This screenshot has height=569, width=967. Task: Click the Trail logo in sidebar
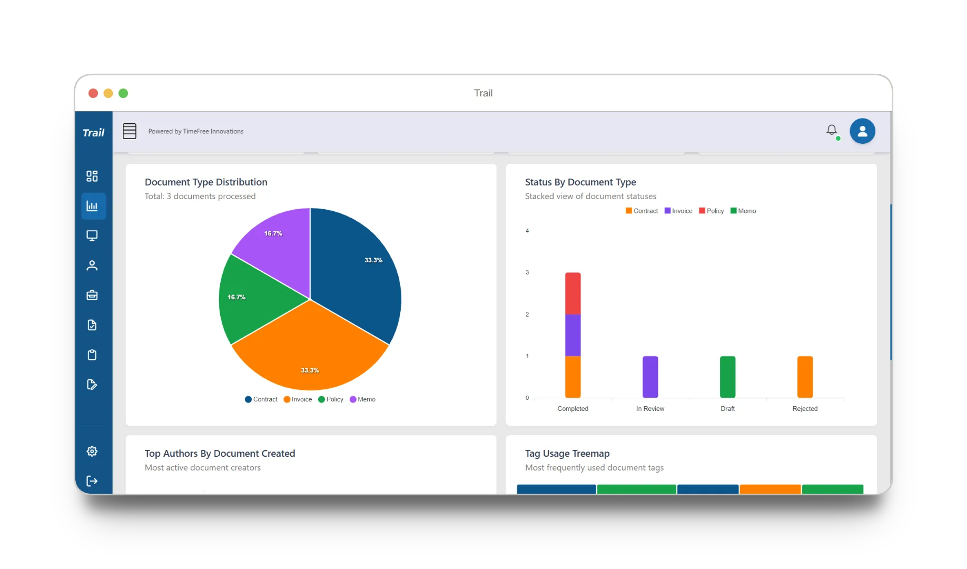pos(94,133)
